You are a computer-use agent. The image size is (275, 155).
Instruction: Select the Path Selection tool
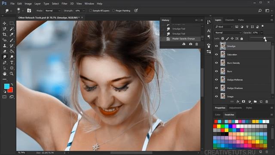tap(5, 68)
